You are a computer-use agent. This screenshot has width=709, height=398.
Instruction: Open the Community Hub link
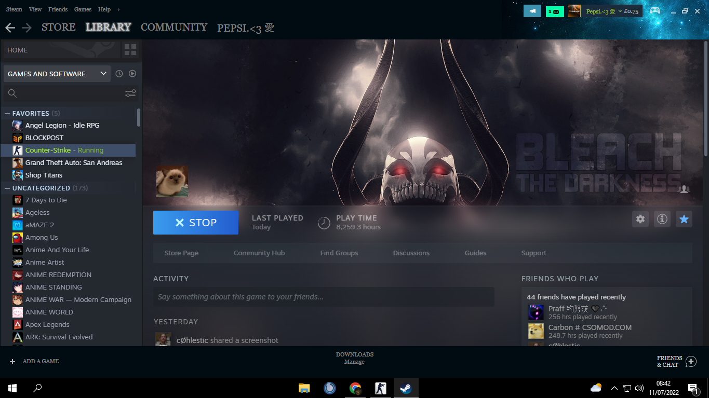pos(259,253)
